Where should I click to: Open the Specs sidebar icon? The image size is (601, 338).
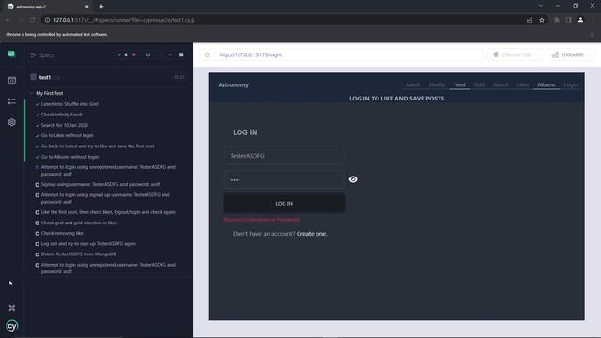click(x=12, y=80)
